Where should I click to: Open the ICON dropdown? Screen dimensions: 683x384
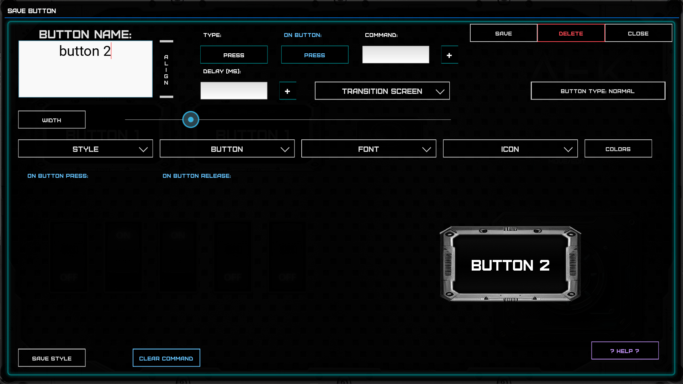tap(510, 149)
